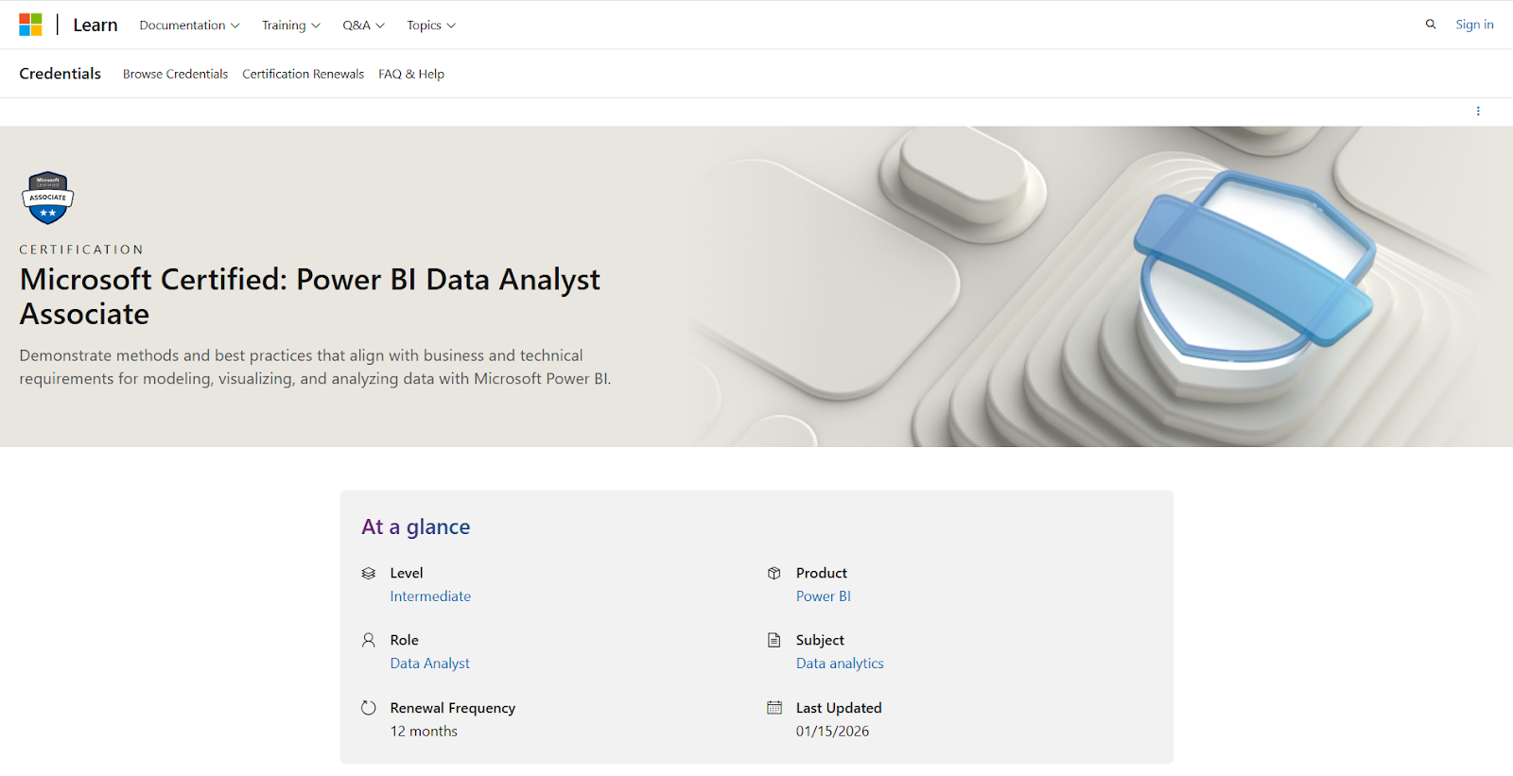Click the 'Subject' label
The width and height of the screenshot is (1513, 776).
click(x=820, y=640)
